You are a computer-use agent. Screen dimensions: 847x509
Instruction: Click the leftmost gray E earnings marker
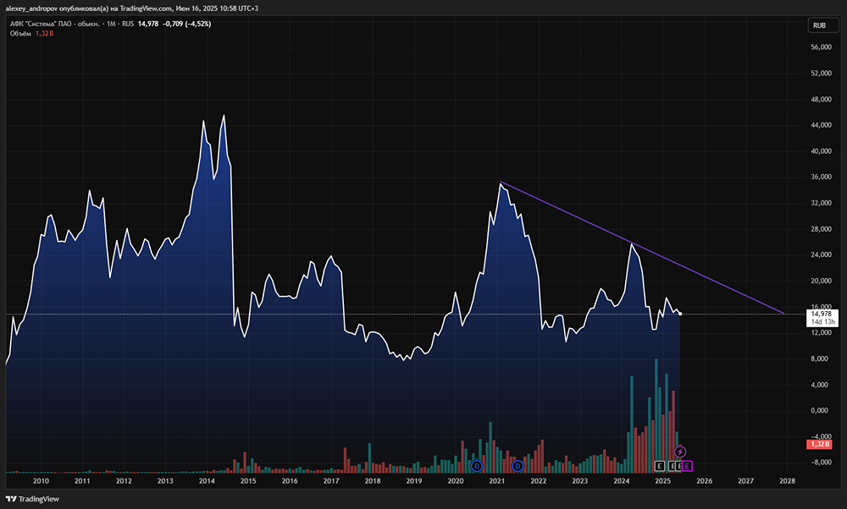pyautogui.click(x=660, y=466)
